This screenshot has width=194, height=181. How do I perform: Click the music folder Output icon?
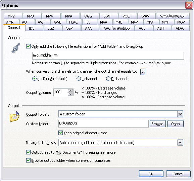click(x=14, y=117)
